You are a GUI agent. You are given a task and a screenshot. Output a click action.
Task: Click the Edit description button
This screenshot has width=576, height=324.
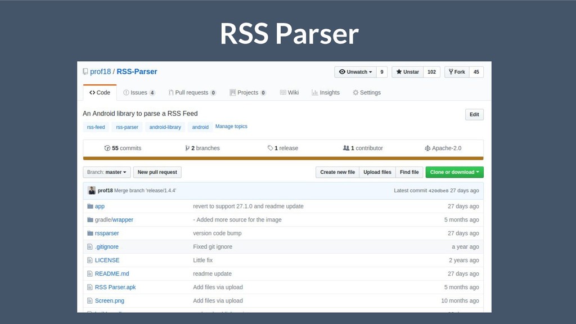tap(474, 115)
